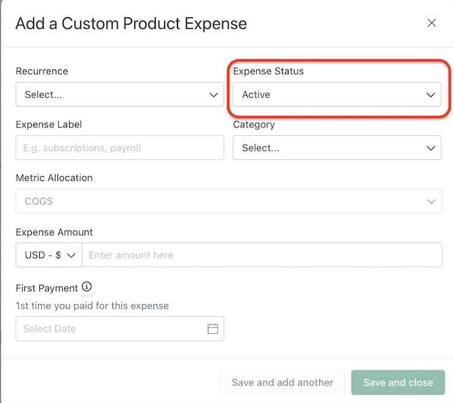
Task: Click the Recurrence dropdown chevron
Action: [214, 95]
